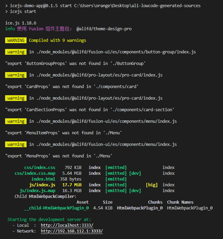Click the ButtonGroupProps not found message
The height and width of the screenshot is (239, 223).
tap(75, 64)
